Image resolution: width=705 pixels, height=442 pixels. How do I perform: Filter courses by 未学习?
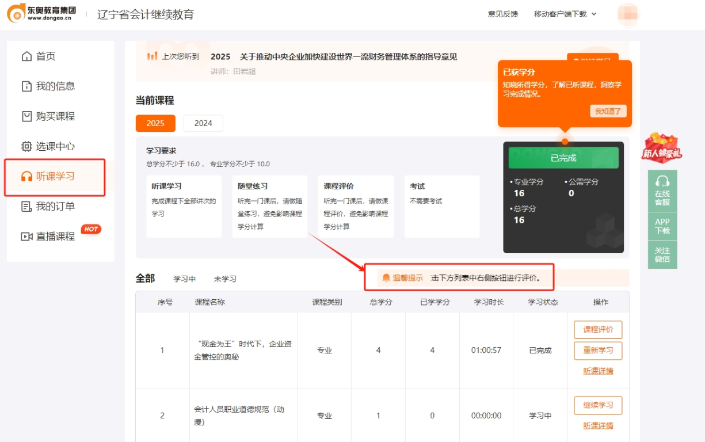pos(225,279)
